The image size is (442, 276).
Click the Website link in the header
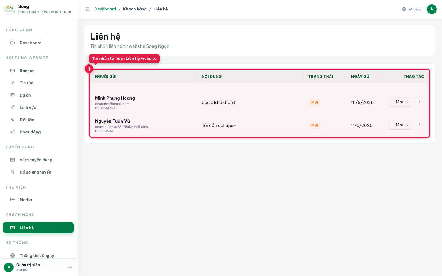click(415, 9)
